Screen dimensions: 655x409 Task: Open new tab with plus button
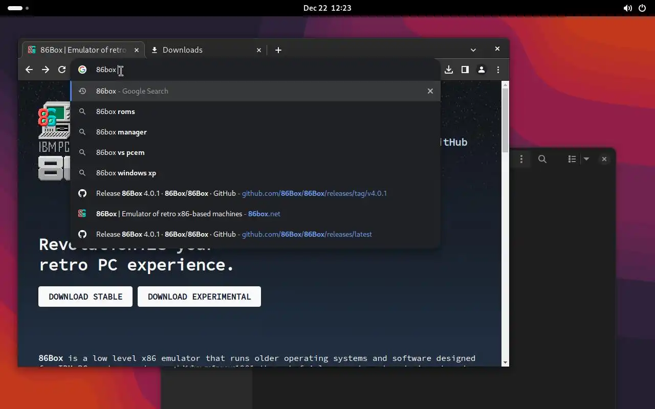pos(278,50)
